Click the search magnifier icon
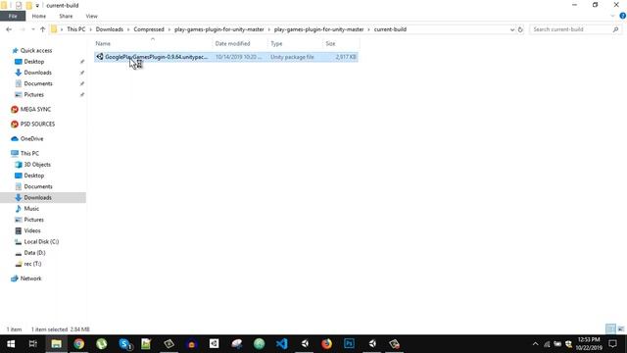 615,29
